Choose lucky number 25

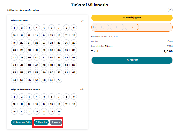click(x=59, y=111)
